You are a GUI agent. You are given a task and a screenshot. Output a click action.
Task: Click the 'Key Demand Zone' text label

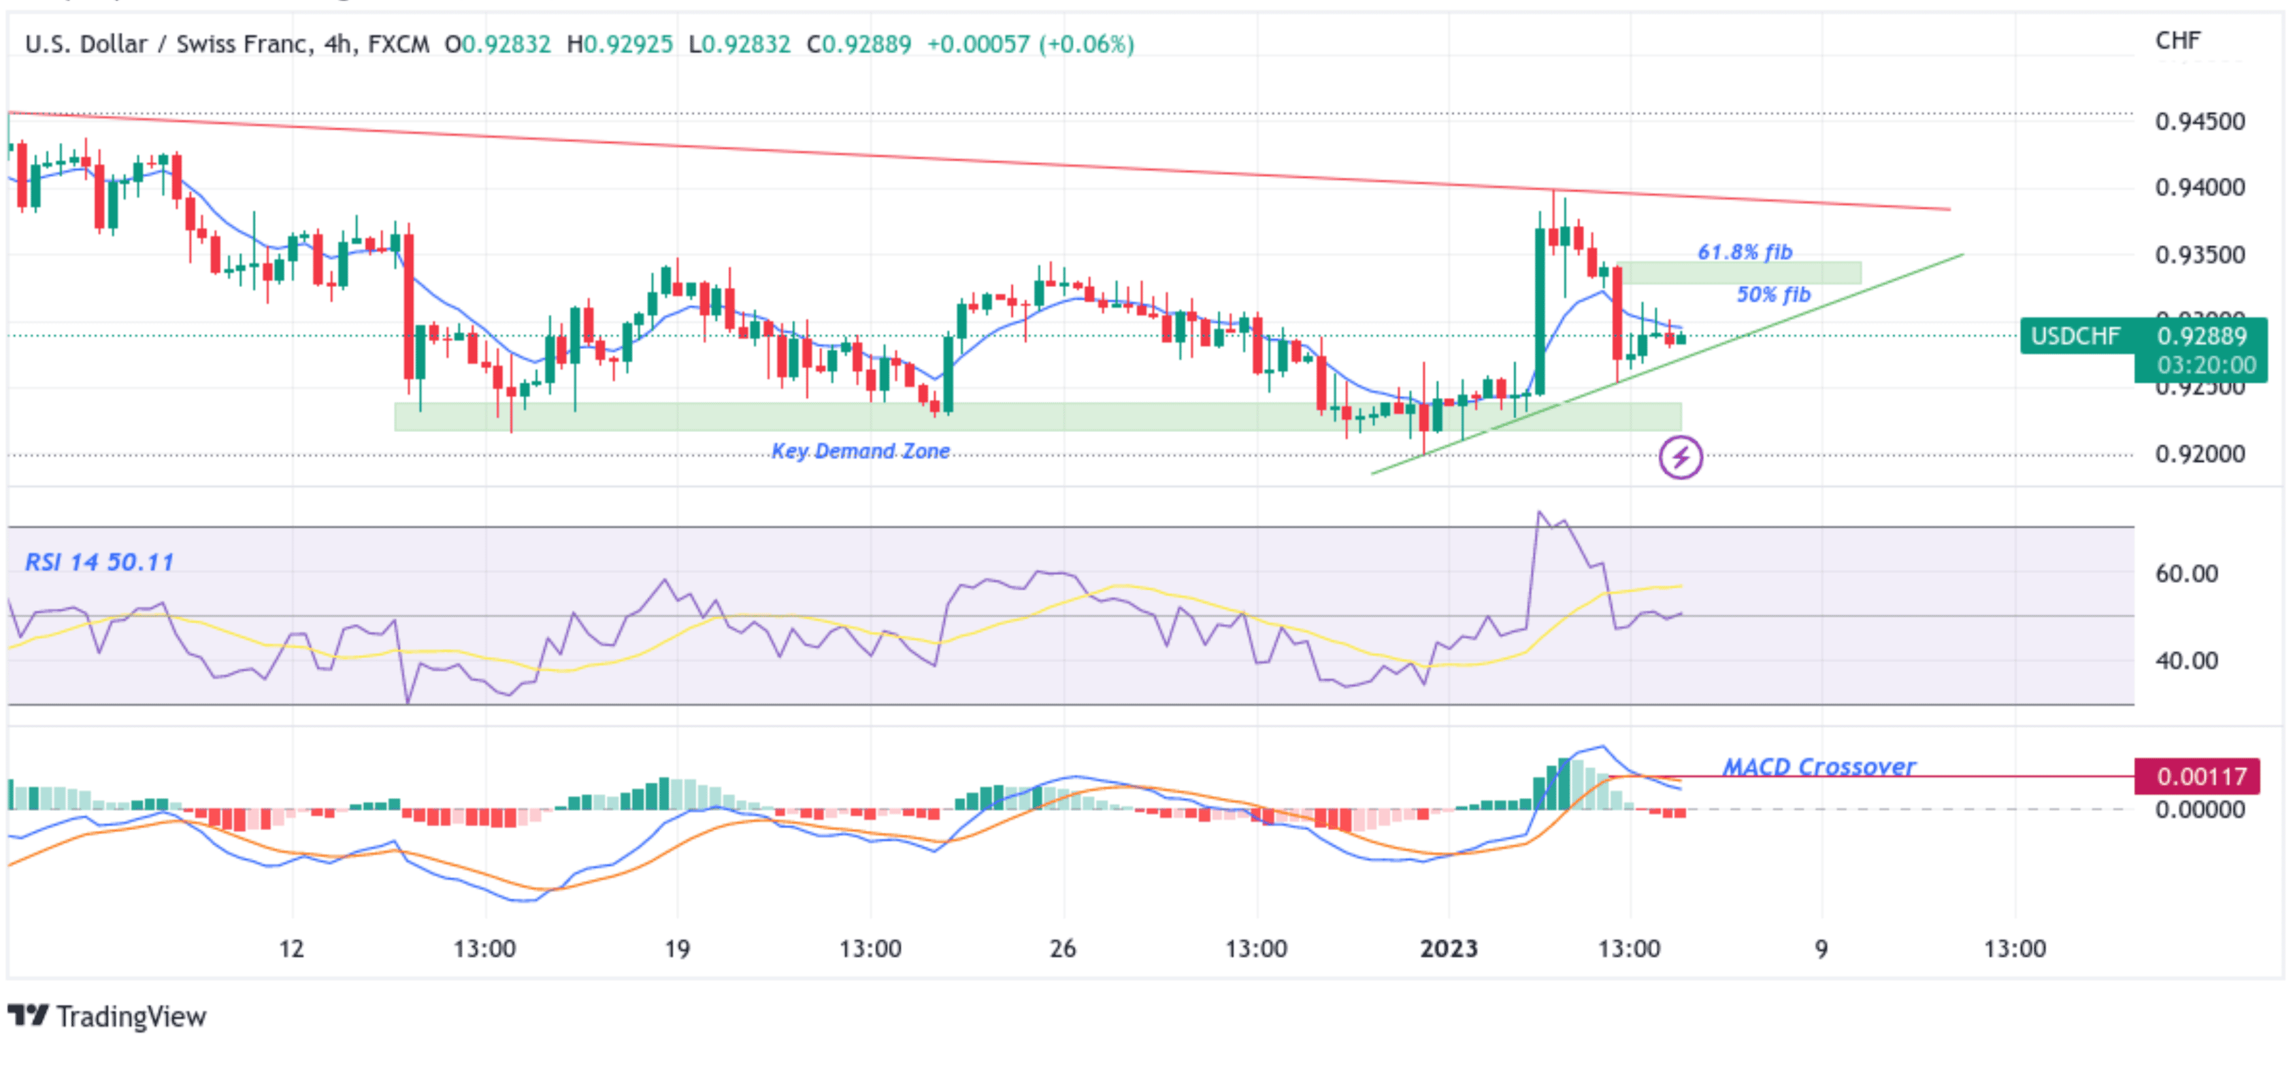click(860, 451)
